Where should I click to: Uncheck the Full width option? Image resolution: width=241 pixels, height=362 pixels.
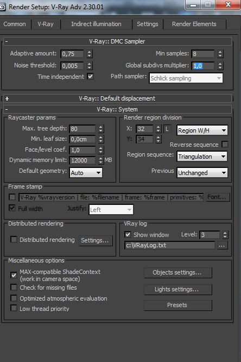[12, 208]
